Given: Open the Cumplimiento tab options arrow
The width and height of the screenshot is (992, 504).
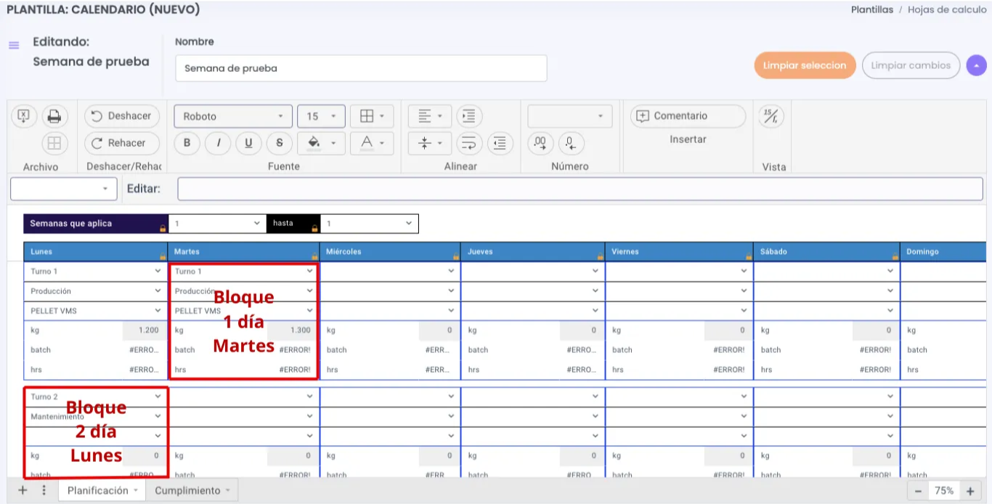Looking at the screenshot, I should 227,491.
